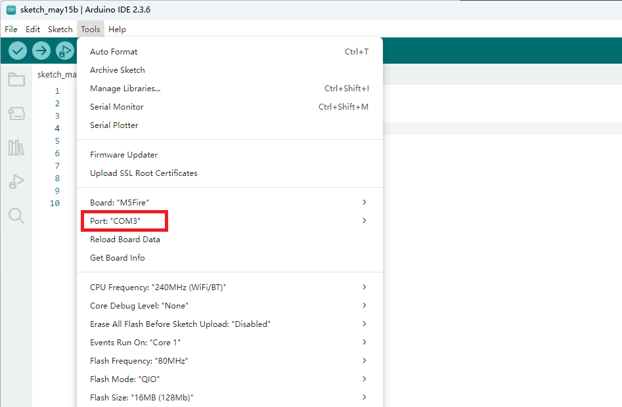Select the sketch_may15b editor tab
Viewport: 622px width, 407px height.
(x=56, y=74)
